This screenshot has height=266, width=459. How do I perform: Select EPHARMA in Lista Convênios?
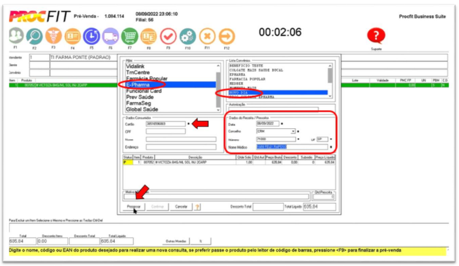click(x=278, y=75)
